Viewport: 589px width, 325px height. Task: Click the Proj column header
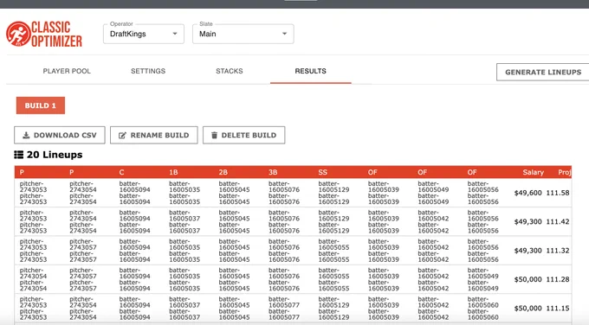565,172
